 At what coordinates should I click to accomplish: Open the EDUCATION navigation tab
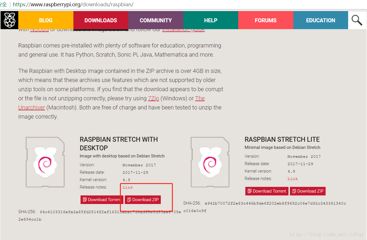(x=321, y=20)
